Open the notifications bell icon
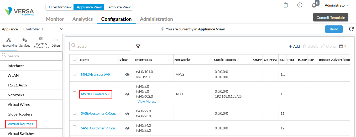356x137 pixels. [314, 5]
